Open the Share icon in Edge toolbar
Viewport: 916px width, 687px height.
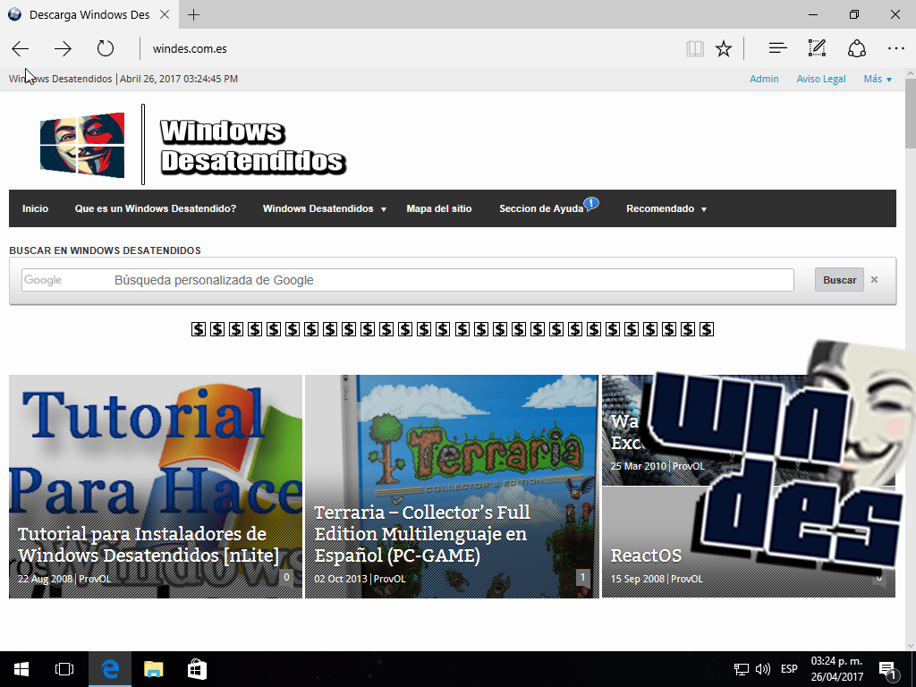[856, 48]
